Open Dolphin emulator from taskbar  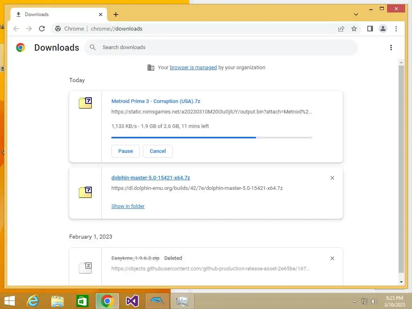(157, 301)
